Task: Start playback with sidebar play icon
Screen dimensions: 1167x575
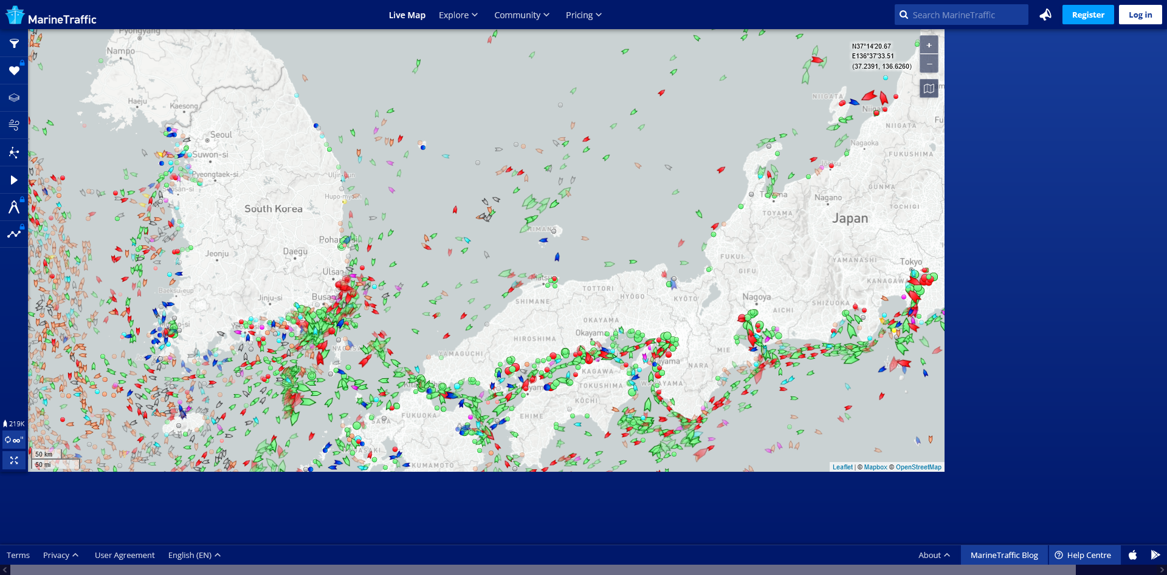Action: [14, 180]
